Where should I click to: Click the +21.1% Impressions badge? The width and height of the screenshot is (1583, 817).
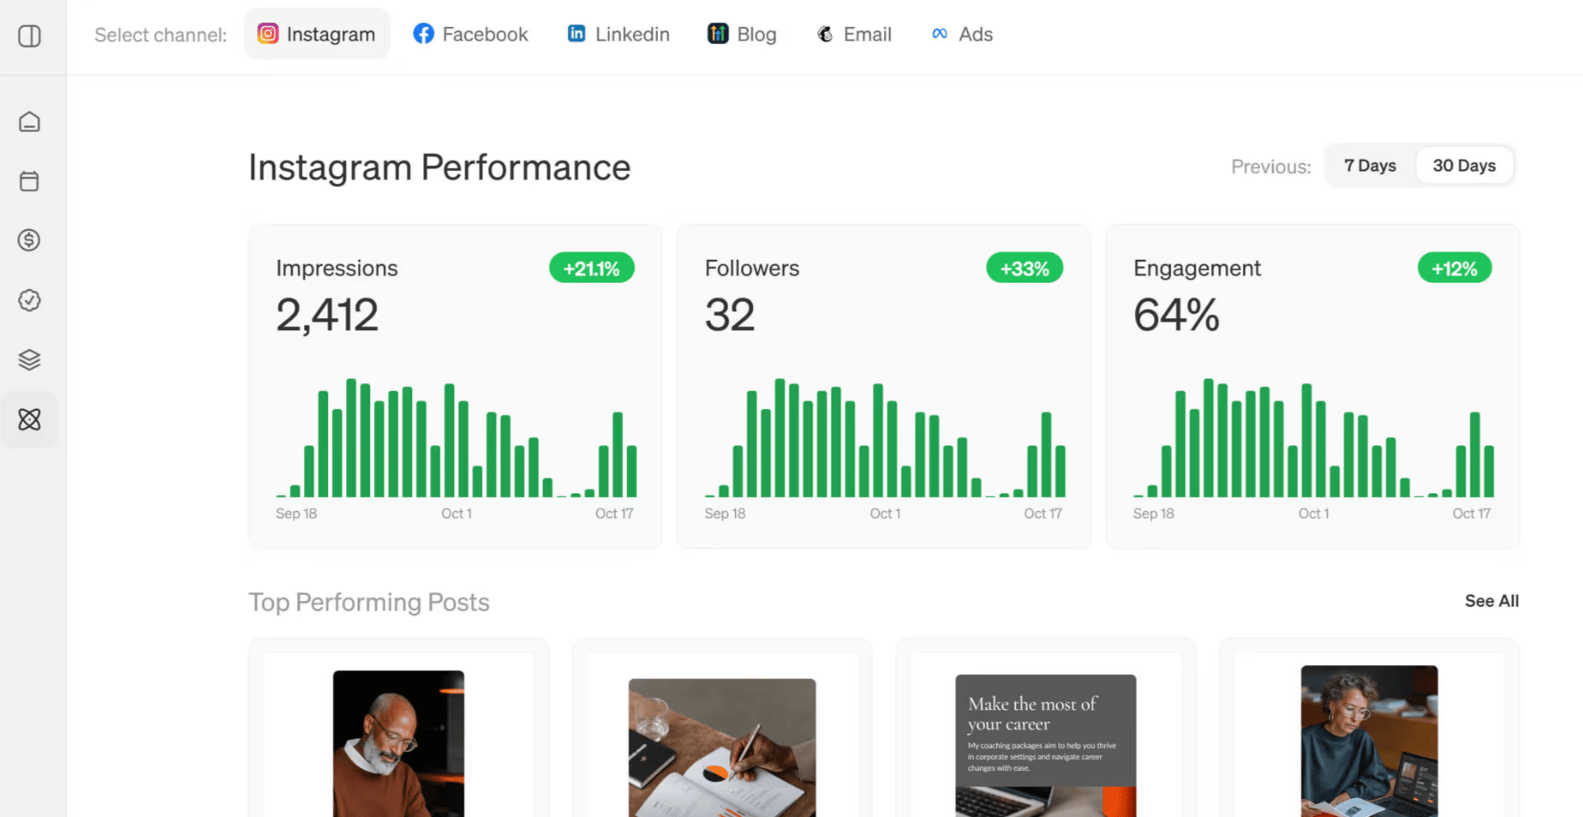[592, 269]
